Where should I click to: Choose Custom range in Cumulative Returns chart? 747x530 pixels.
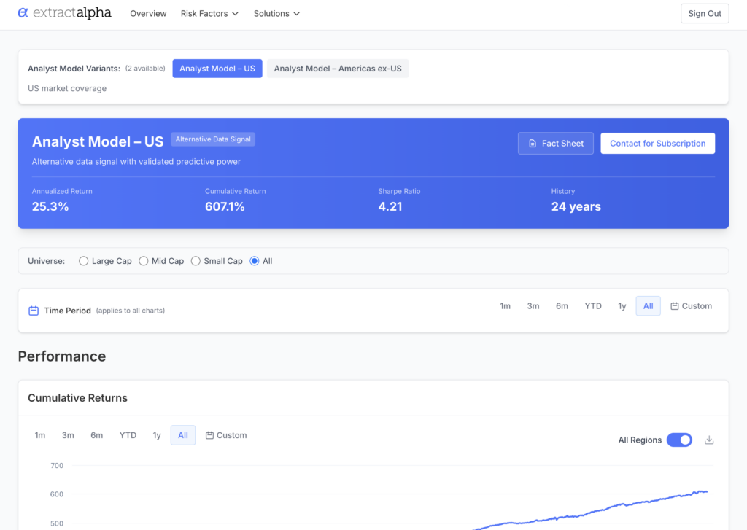[x=226, y=435]
